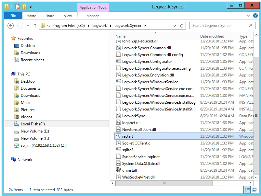The image size is (261, 196).
Task: Select This PC in the navigation pane
Action: [24, 74]
